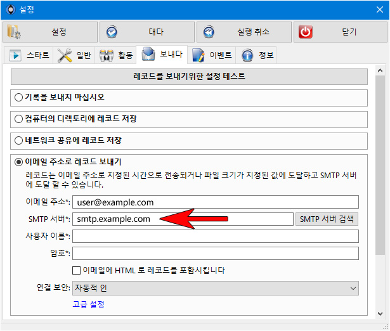
Task: Open the 고급 설정 link
Action: click(88, 304)
